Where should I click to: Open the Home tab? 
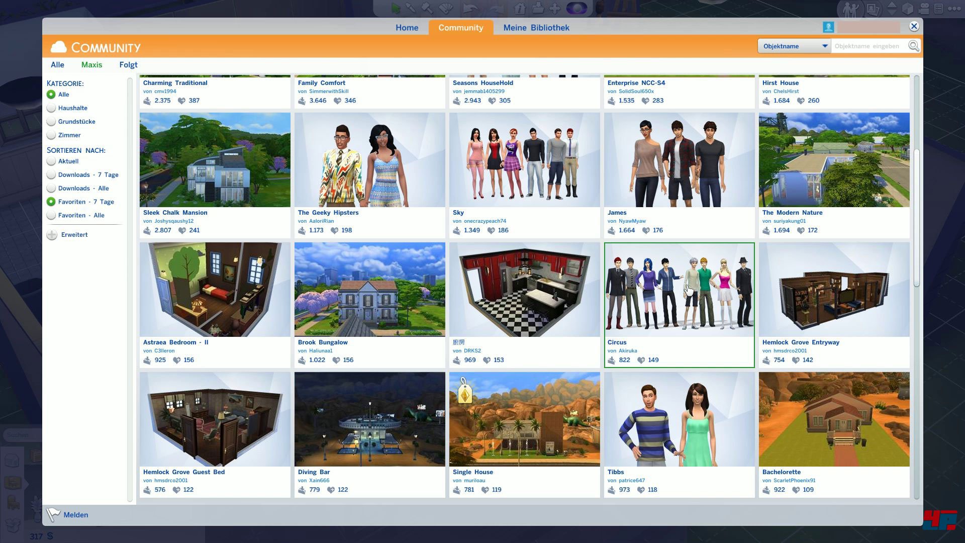[407, 28]
